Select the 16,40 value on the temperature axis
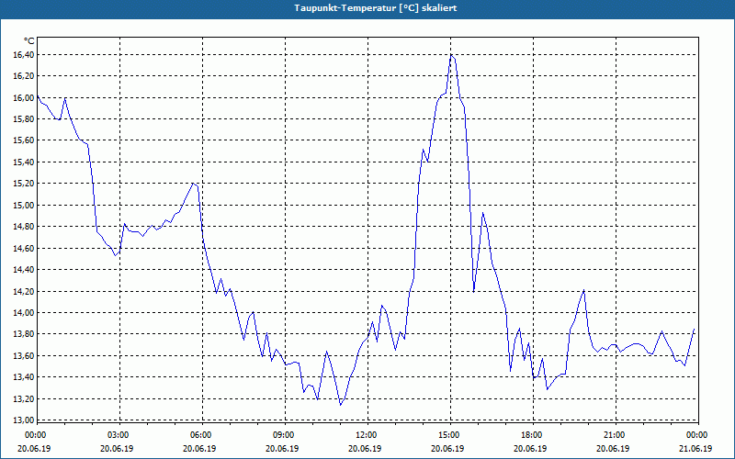The height and width of the screenshot is (459, 735). coord(23,55)
